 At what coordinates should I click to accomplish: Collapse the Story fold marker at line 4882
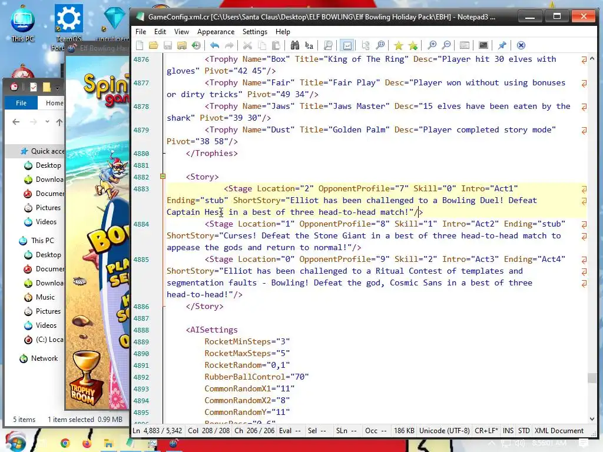click(163, 177)
